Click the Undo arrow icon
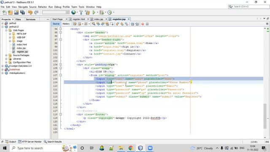Image resolution: width=270 pixels, height=152 pixels. (30, 12)
